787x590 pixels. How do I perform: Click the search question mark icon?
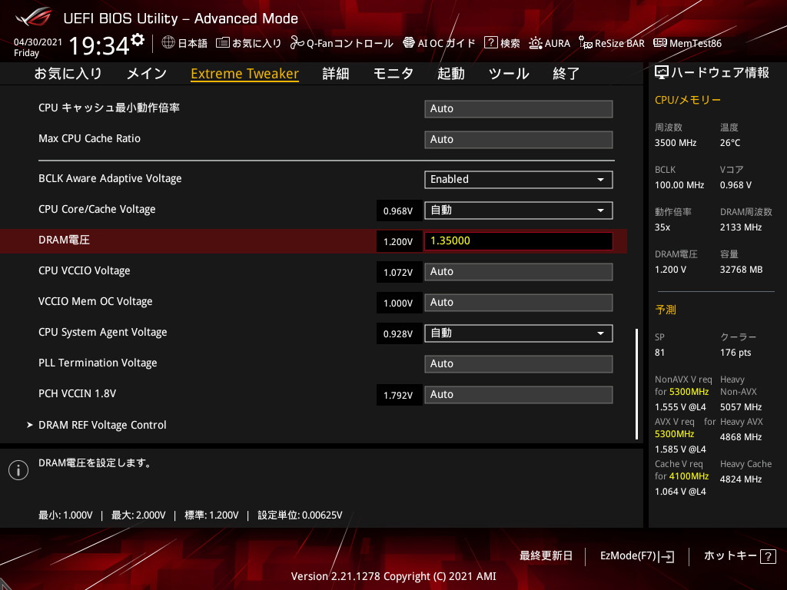[x=491, y=43]
